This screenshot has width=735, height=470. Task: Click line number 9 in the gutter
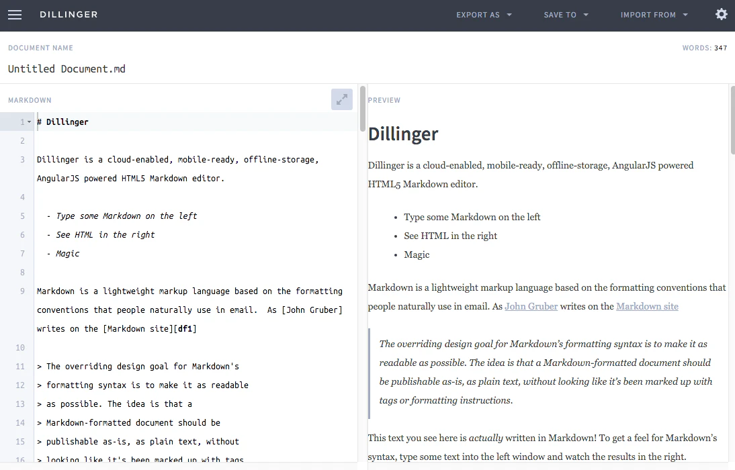(22, 291)
